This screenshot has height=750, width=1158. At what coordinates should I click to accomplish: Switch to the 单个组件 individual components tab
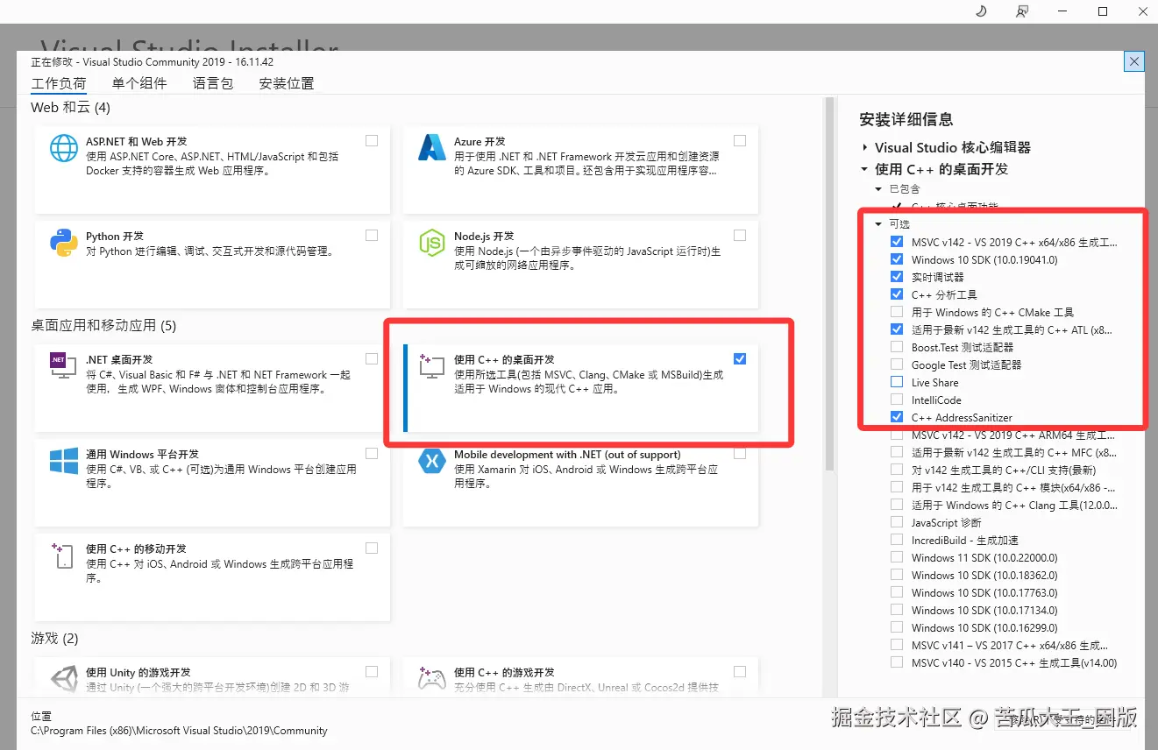[x=139, y=84]
